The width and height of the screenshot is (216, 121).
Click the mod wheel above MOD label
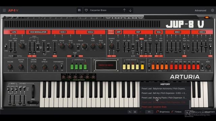coord(33,91)
